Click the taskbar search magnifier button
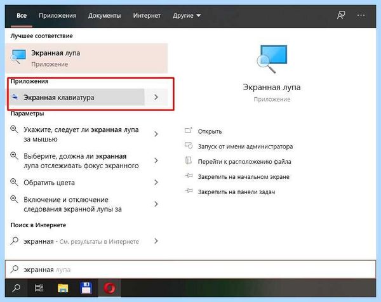This screenshot has width=381, height=302. tap(17, 288)
